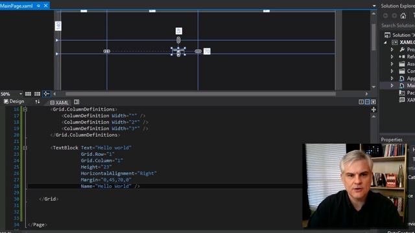Click the Properties wrench icon

(x=402, y=49)
